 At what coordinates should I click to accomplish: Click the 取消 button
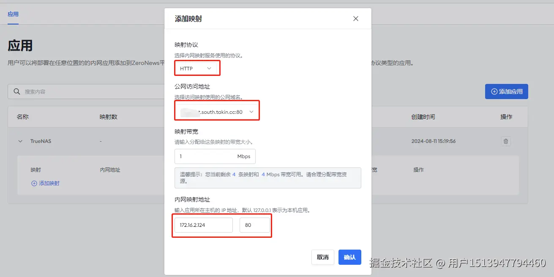click(x=323, y=257)
